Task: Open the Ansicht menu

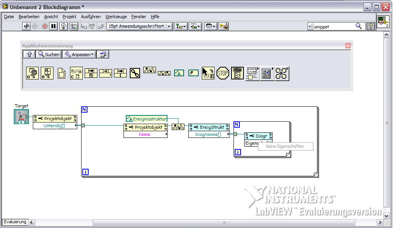Action: click(x=51, y=17)
